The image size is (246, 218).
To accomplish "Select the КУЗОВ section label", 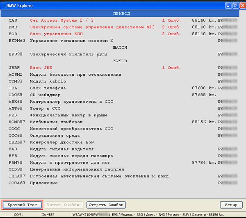I will 120,61.
